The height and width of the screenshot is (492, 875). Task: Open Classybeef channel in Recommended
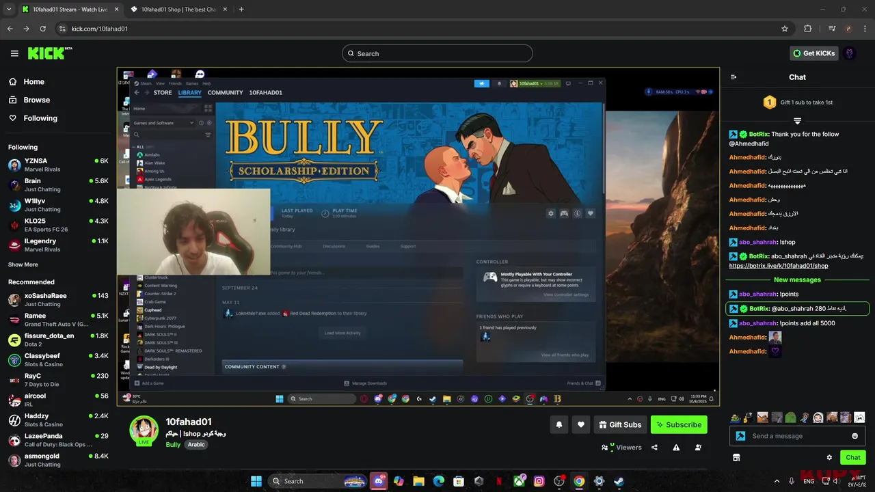point(58,360)
